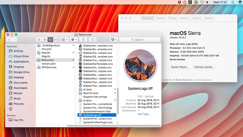Screen dimensions: 243x137
Task: Open the volume control in menu bar
Action: click(x=207, y=2)
